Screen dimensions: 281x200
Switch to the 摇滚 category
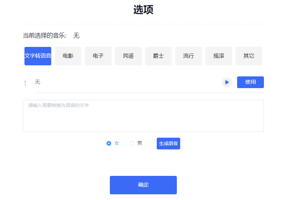[218, 56]
